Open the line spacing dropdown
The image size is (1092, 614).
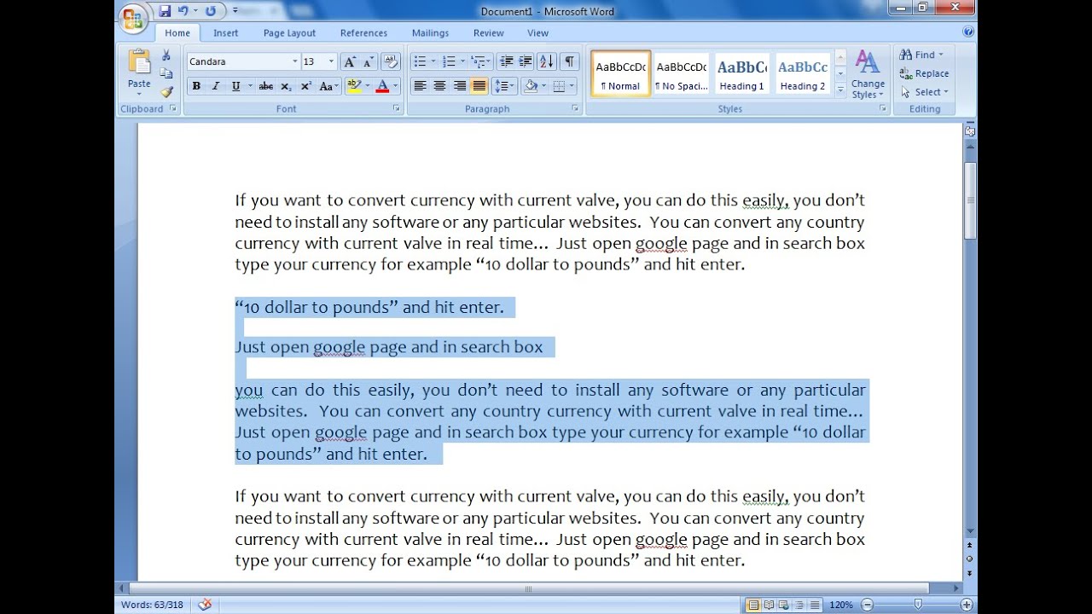coord(503,86)
